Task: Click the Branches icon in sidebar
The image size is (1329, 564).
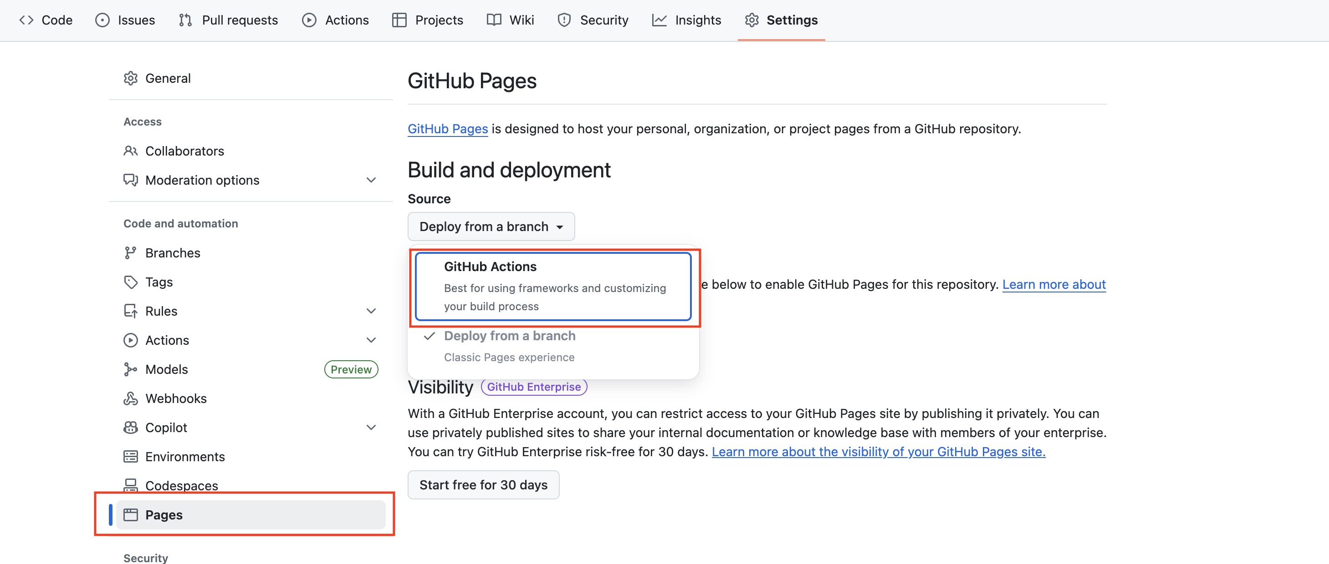Action: (x=131, y=253)
